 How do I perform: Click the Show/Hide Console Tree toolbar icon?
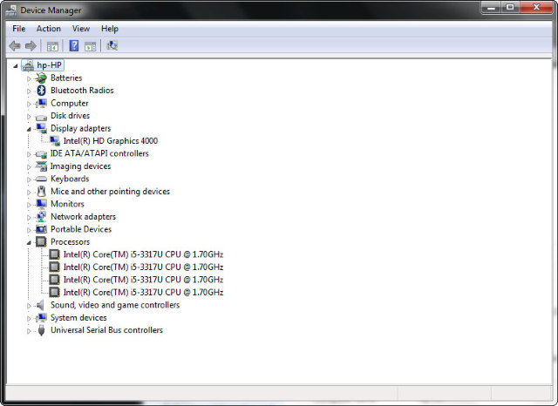pos(52,45)
